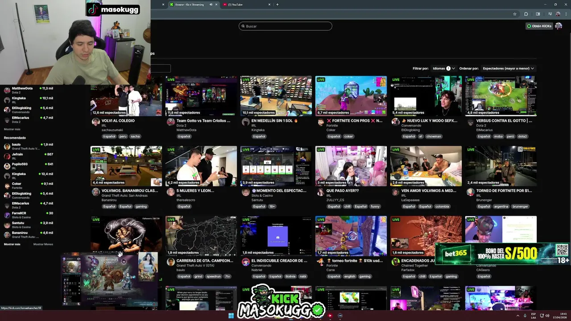
Task: Click Nabriel avatar on EL INDISCUBILE card
Action: click(245, 262)
